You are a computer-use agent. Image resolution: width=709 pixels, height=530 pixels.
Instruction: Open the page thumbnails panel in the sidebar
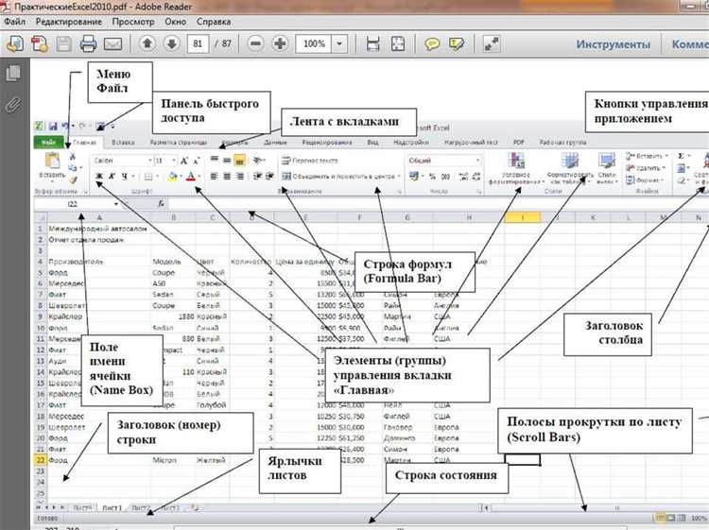pyautogui.click(x=13, y=73)
